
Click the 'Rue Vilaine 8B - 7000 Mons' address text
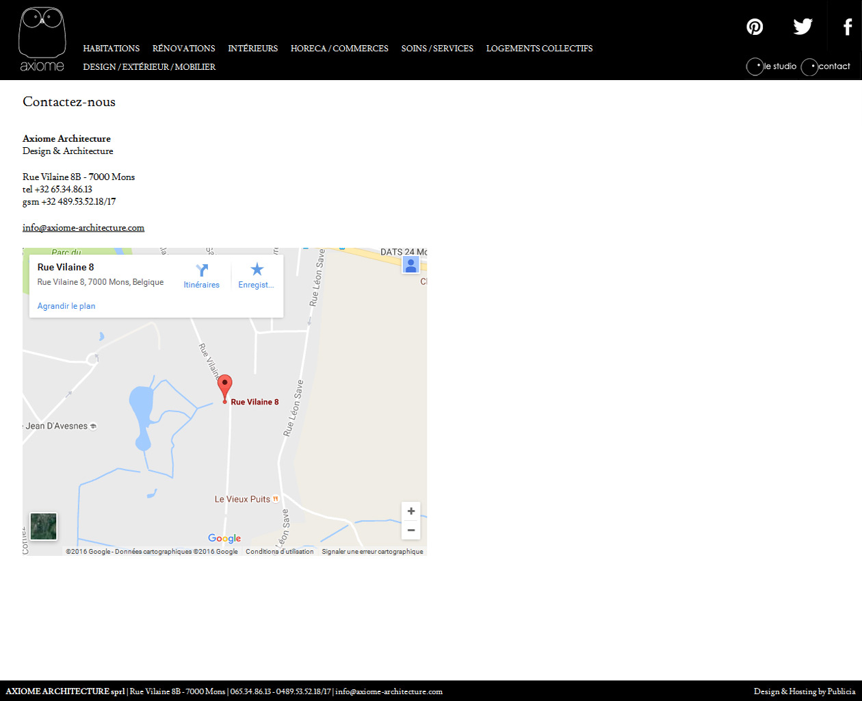click(x=79, y=177)
